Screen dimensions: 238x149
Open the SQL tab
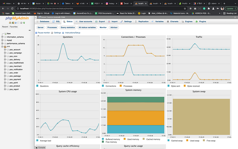point(56,21)
